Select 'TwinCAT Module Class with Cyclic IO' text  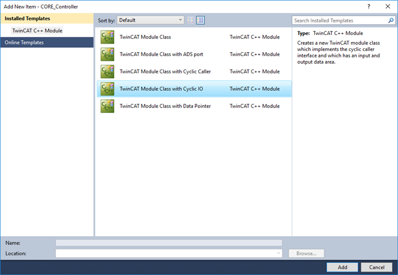161,89
